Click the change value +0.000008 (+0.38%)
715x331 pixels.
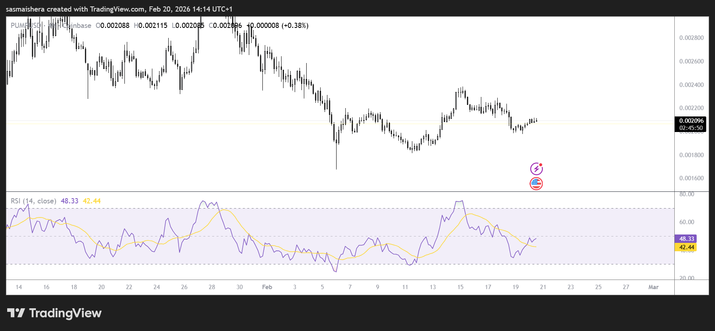coord(278,26)
